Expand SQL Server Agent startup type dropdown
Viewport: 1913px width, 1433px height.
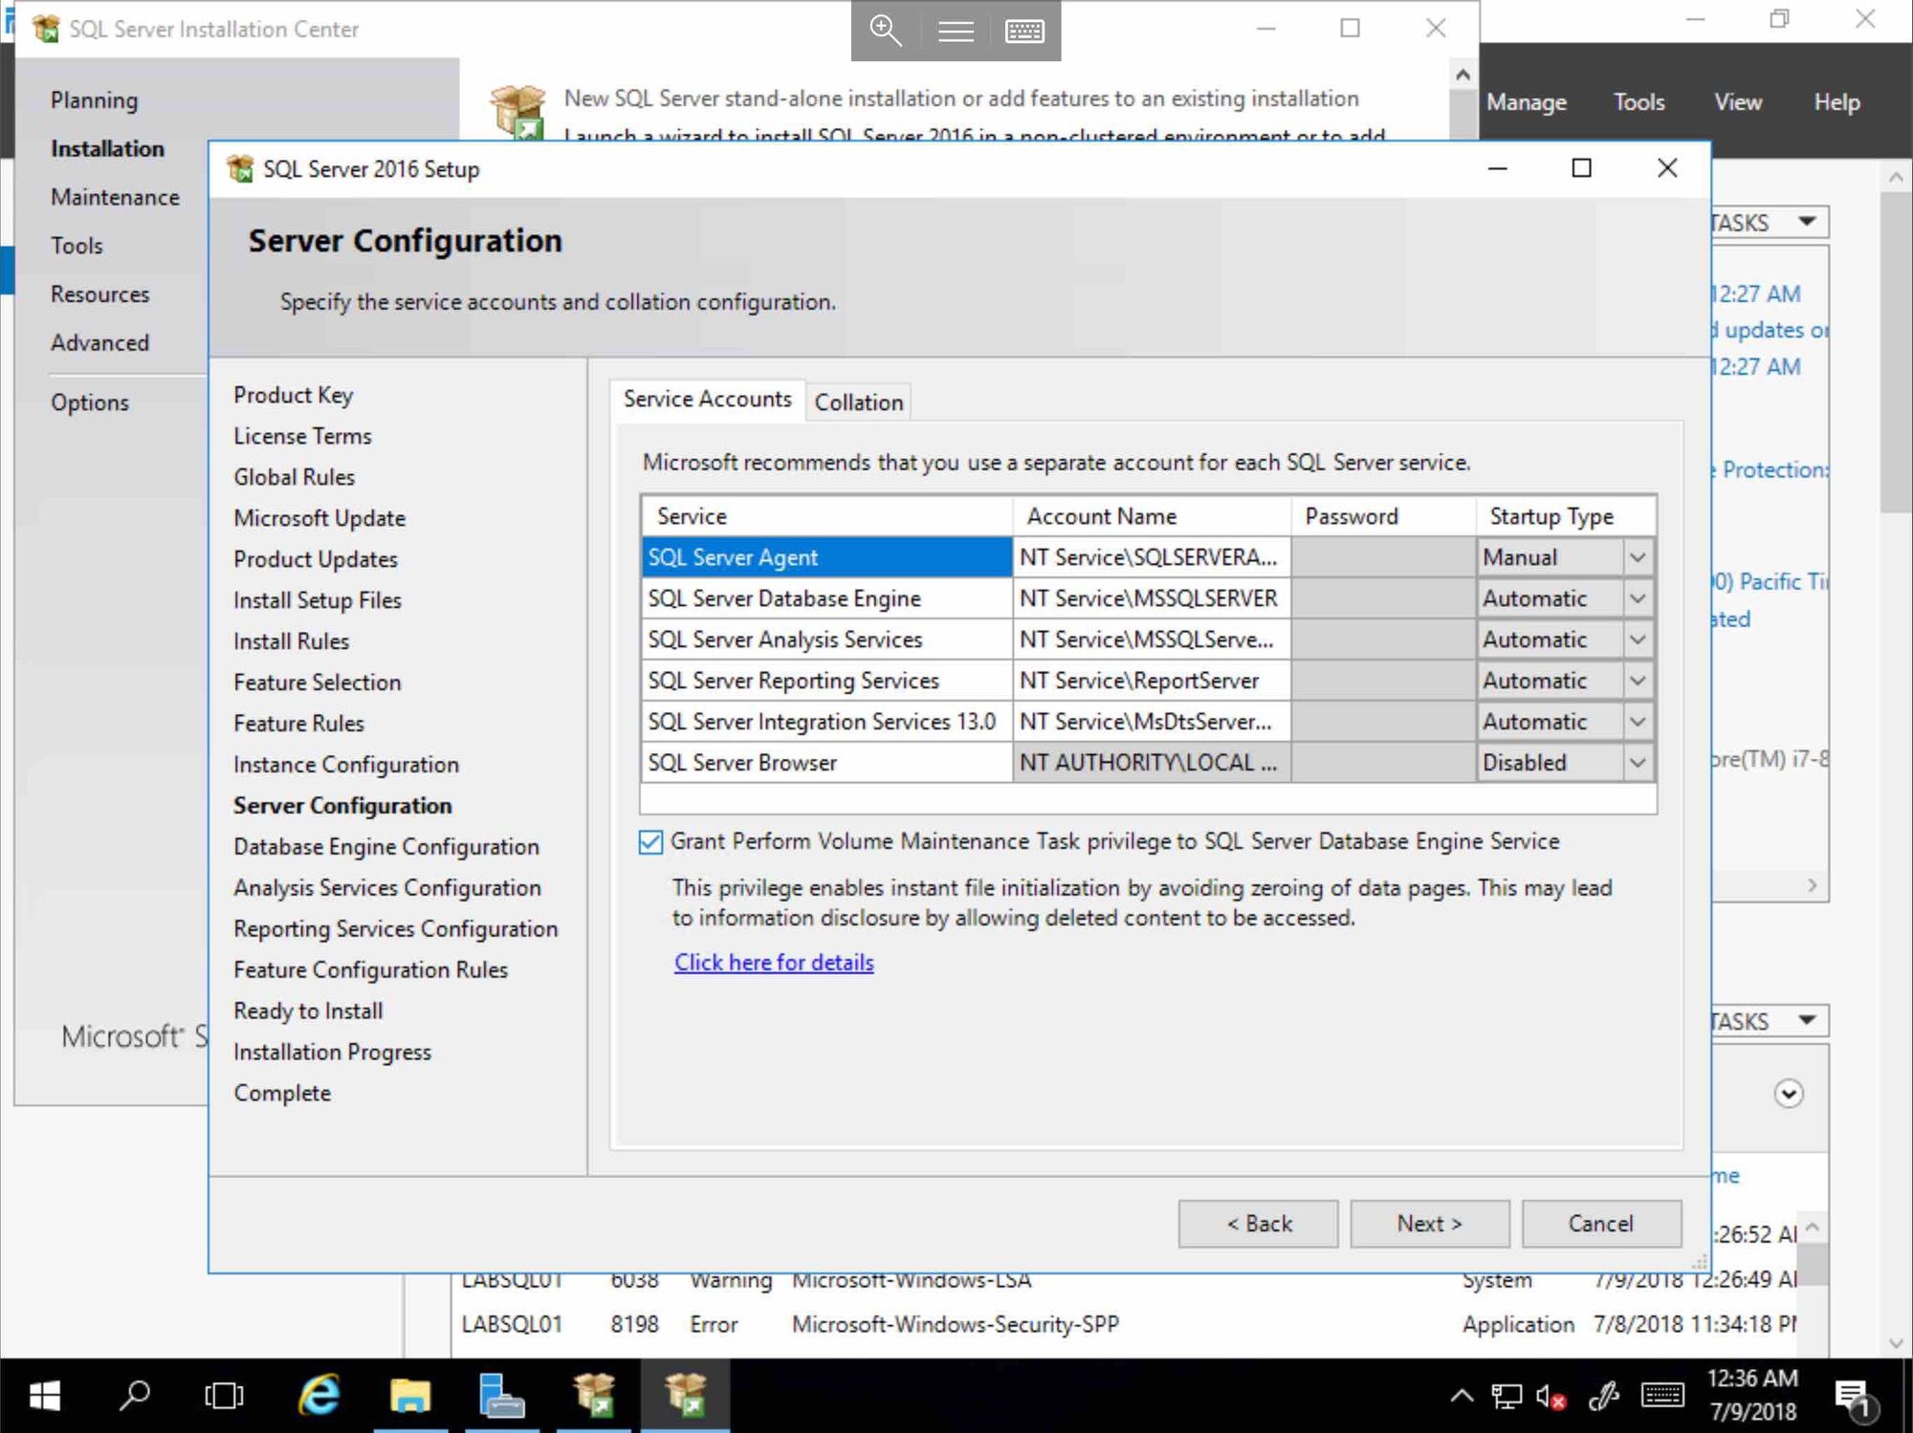pyautogui.click(x=1638, y=557)
